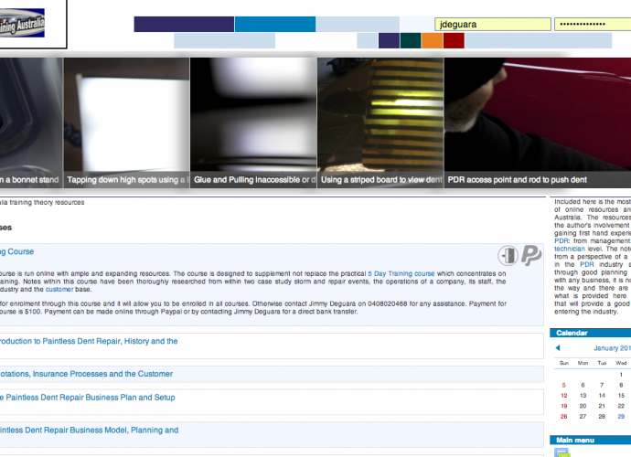Open the 5 Day Training course link
The width and height of the screenshot is (631, 457).
401,273
